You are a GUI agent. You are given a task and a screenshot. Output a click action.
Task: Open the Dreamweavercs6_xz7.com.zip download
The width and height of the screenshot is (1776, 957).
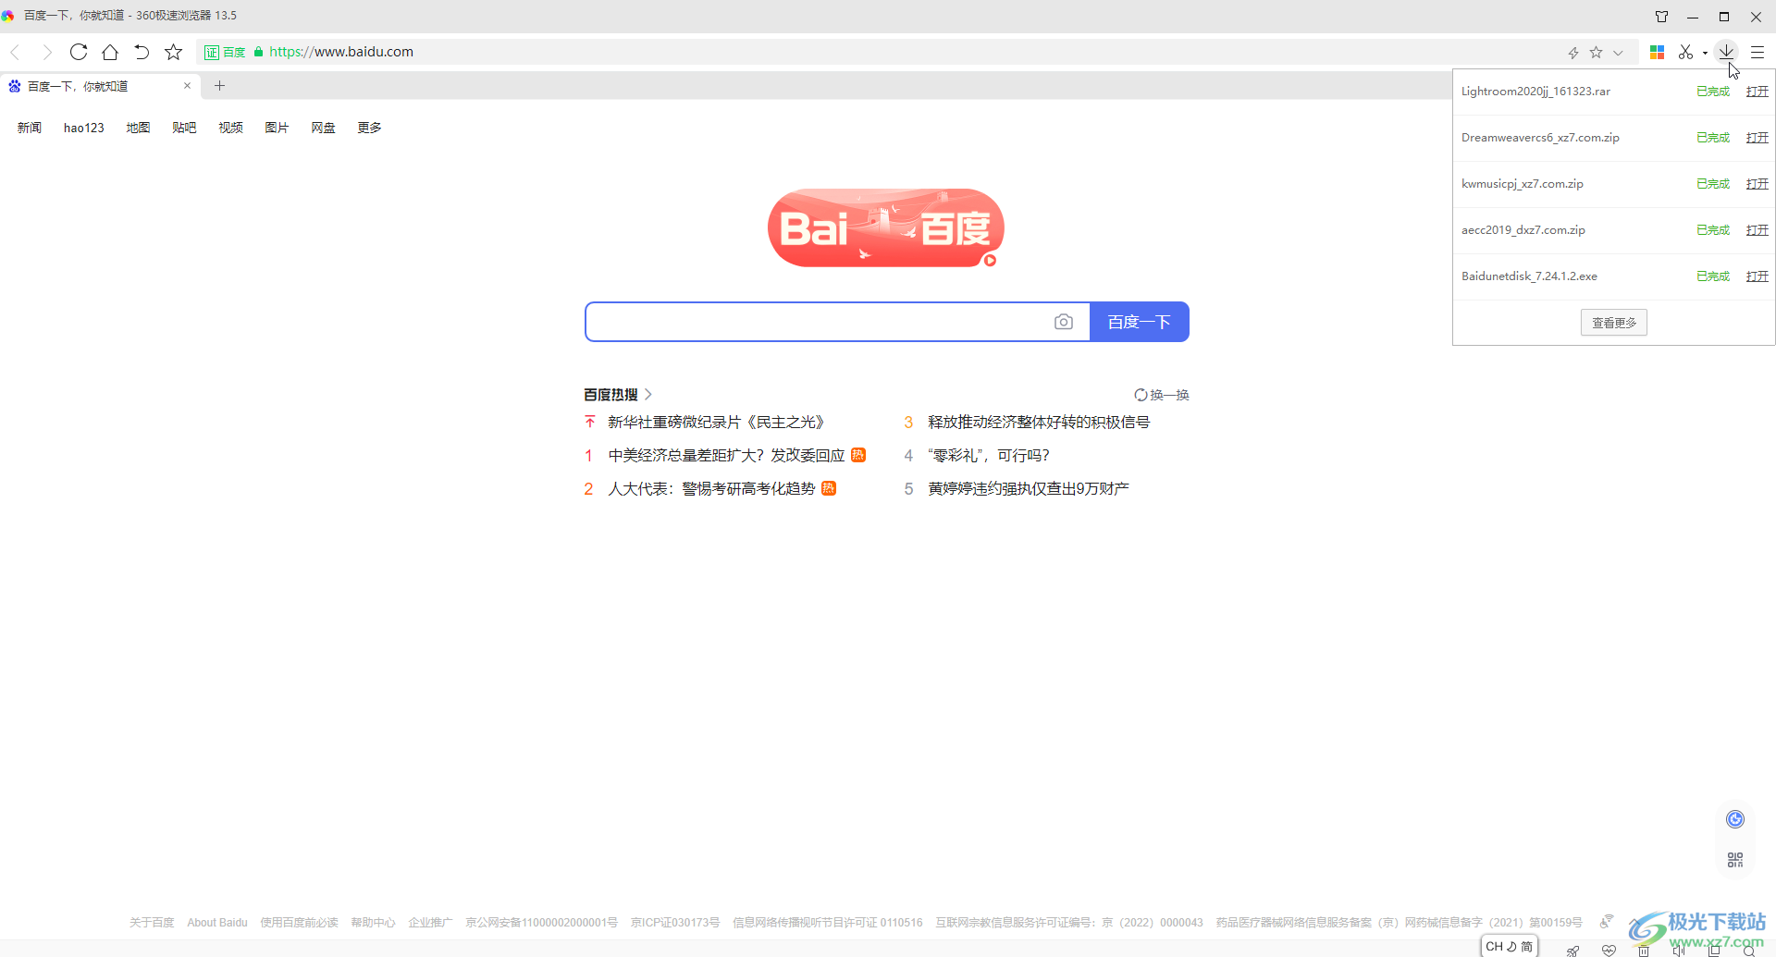(1757, 138)
